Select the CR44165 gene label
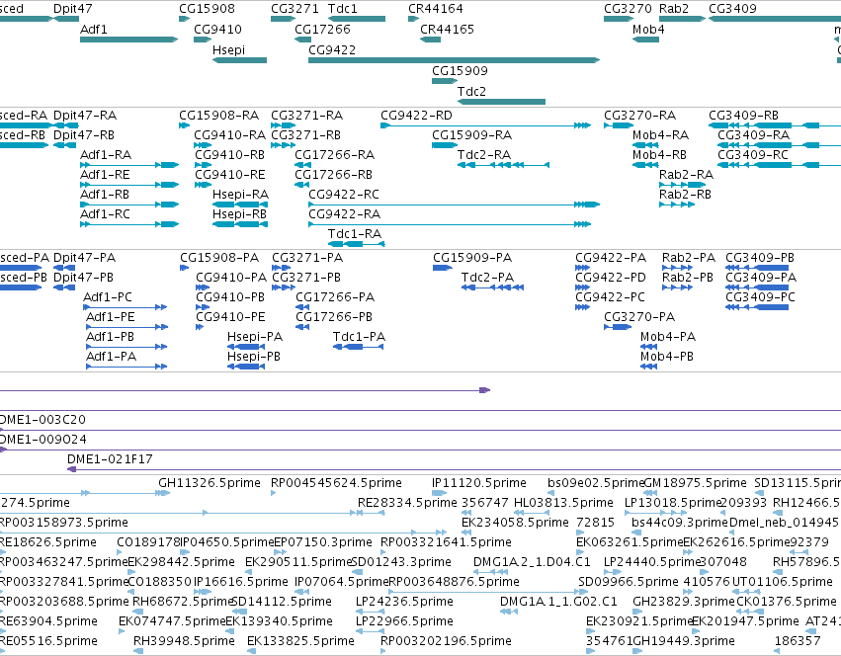 [448, 29]
